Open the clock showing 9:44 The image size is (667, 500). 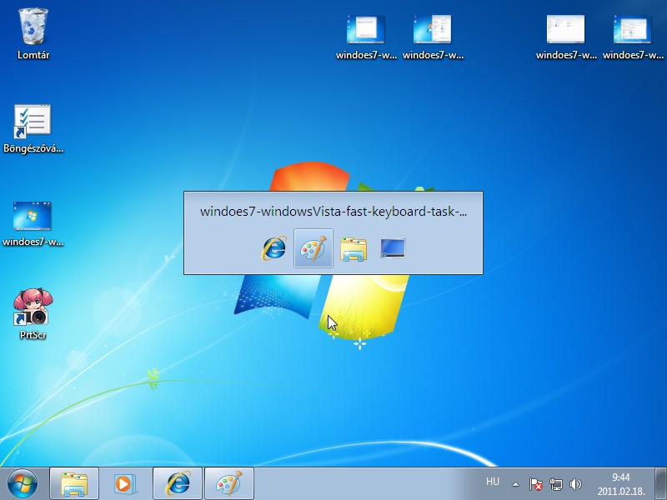621,484
